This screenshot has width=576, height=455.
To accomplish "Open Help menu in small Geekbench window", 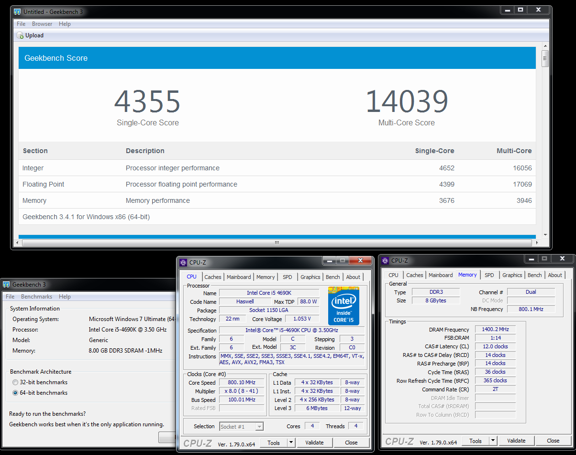I will [x=65, y=297].
